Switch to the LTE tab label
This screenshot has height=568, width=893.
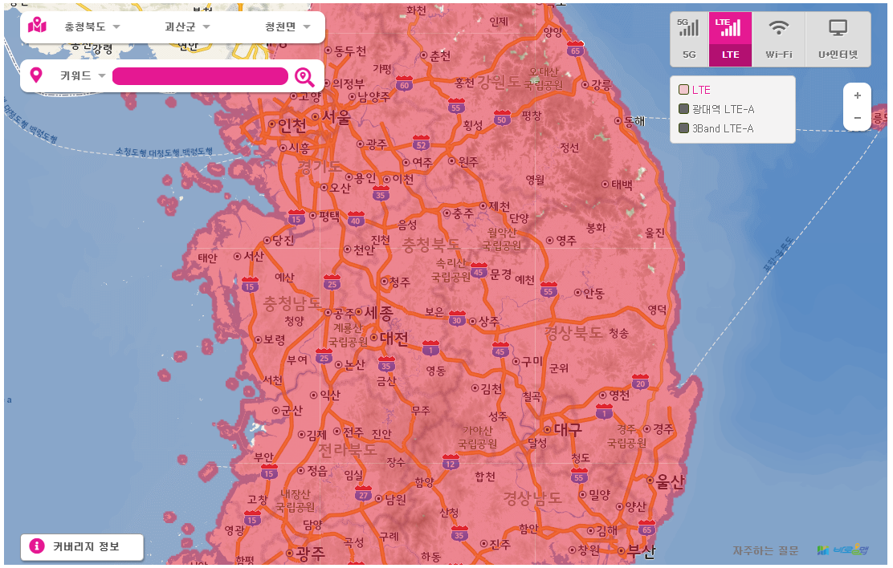coord(730,55)
